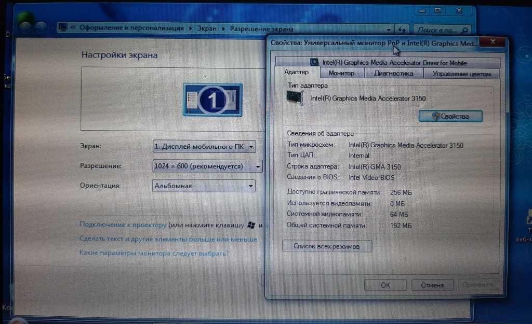Confirm with the OK button
The width and height of the screenshot is (532, 324).
coord(385,285)
